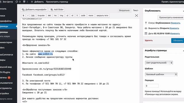Click the Обновить button

tap(178, 41)
